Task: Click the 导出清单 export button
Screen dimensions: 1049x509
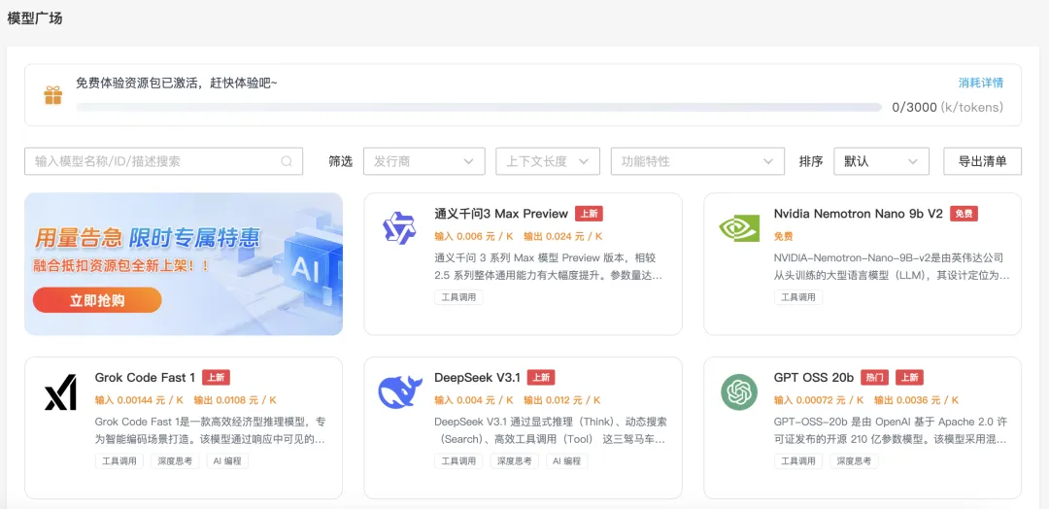Action: pos(982,161)
